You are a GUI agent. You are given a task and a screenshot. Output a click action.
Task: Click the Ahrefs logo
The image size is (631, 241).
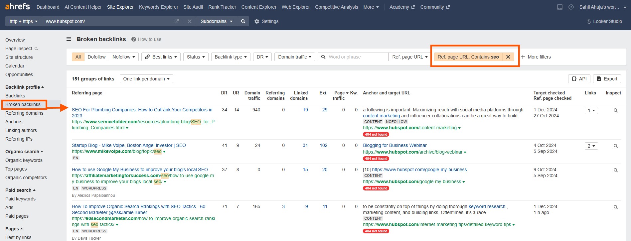point(18,6)
